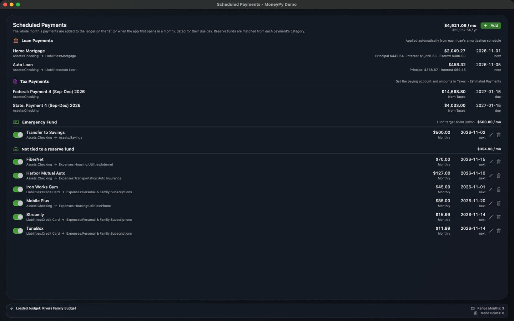Turn off the Streamly payment toggle

pos(18,217)
